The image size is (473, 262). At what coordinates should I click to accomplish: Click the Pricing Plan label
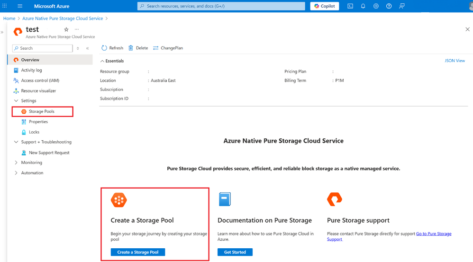(295, 72)
